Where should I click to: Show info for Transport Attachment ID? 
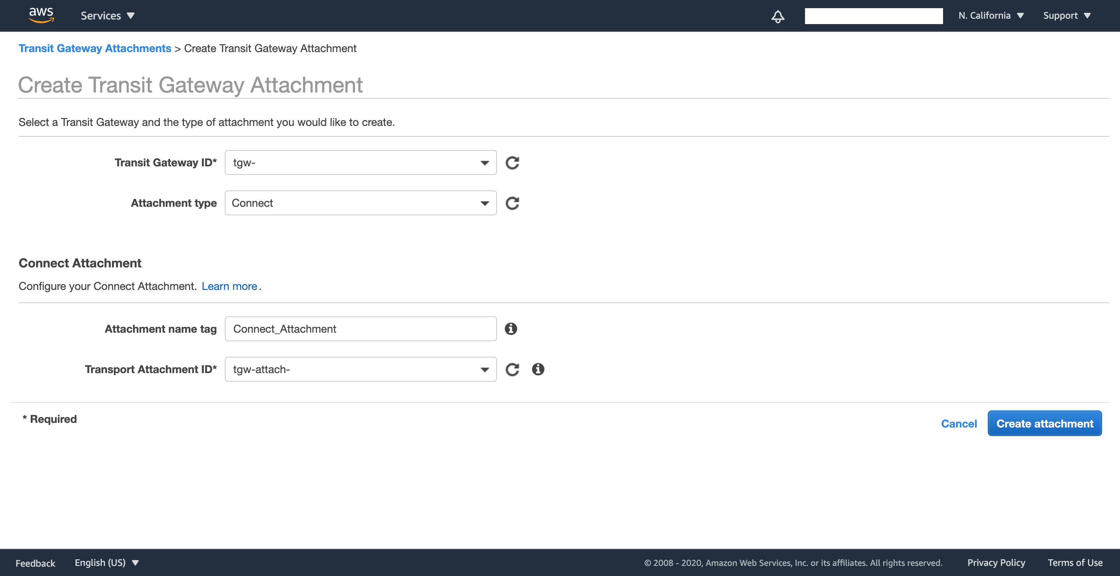coord(538,369)
